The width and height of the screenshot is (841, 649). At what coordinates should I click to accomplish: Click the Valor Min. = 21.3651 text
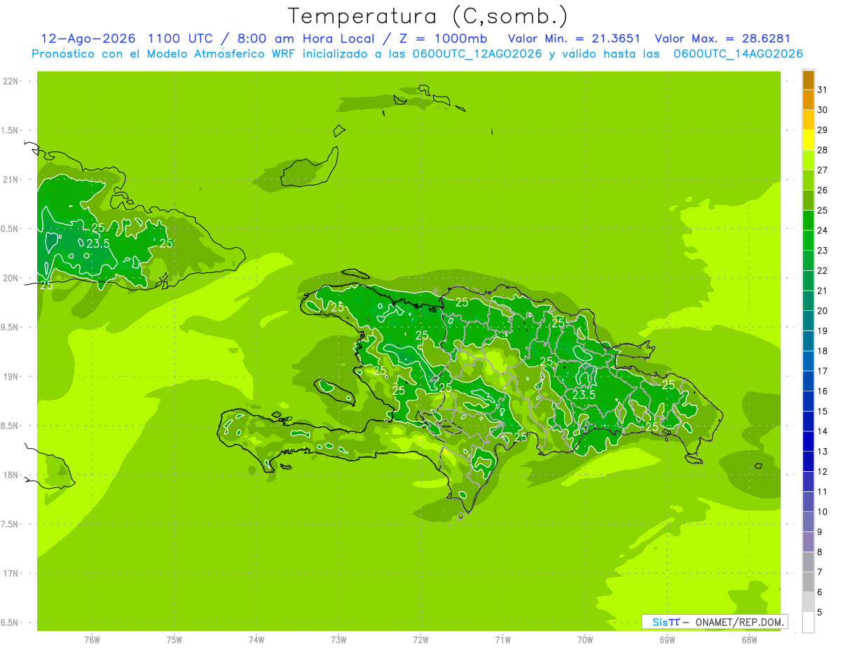click(574, 39)
